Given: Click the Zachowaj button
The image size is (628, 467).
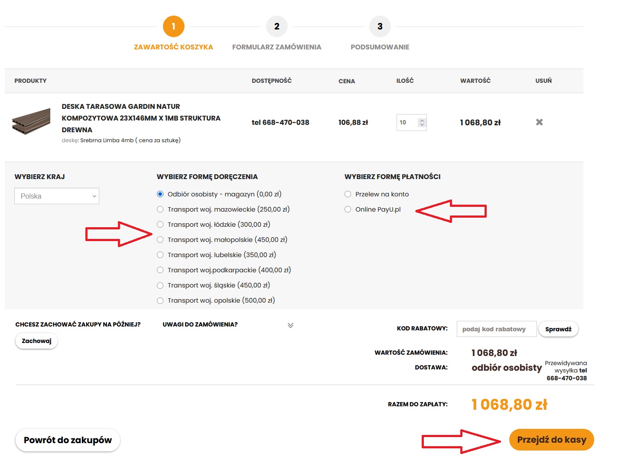Looking at the screenshot, I should (36, 341).
